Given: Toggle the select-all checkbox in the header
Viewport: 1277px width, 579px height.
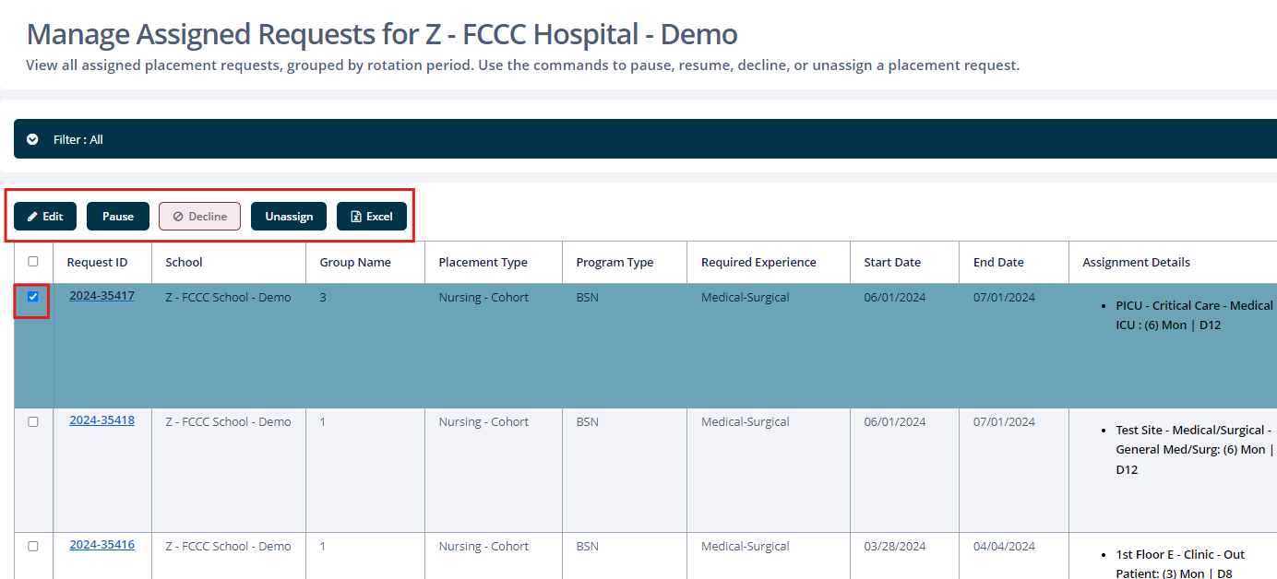Looking at the screenshot, I should (x=33, y=261).
